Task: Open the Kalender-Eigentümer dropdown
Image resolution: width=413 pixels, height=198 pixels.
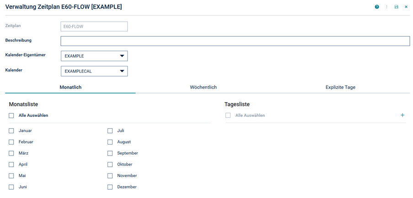Action: tap(94, 56)
